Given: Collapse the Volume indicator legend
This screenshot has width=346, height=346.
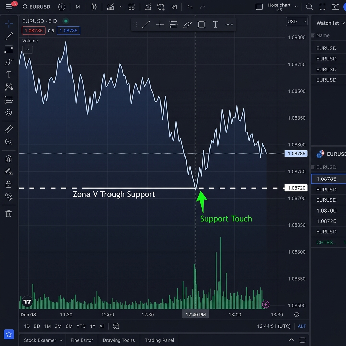Looking at the screenshot, I should coord(28,50).
